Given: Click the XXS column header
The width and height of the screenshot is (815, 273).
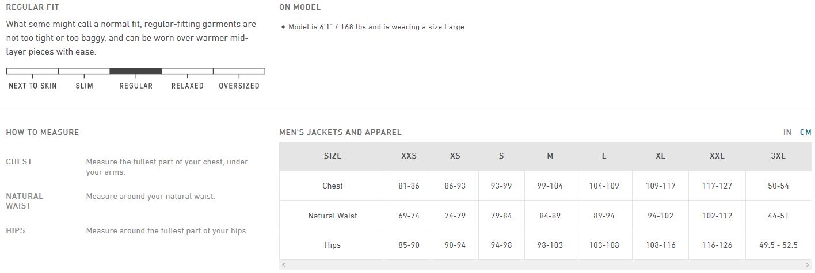Looking at the screenshot, I should tap(409, 156).
